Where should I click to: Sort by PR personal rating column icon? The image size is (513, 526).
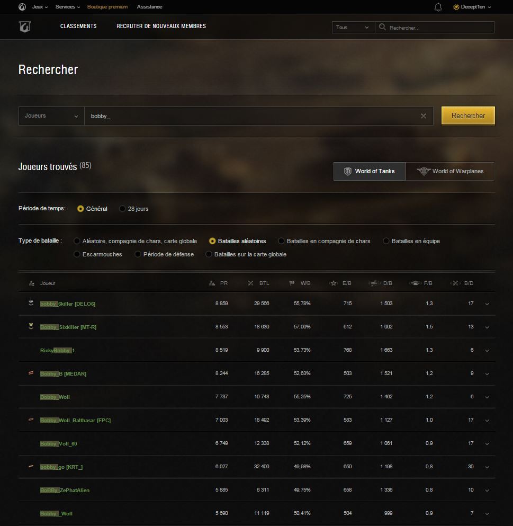tap(212, 283)
